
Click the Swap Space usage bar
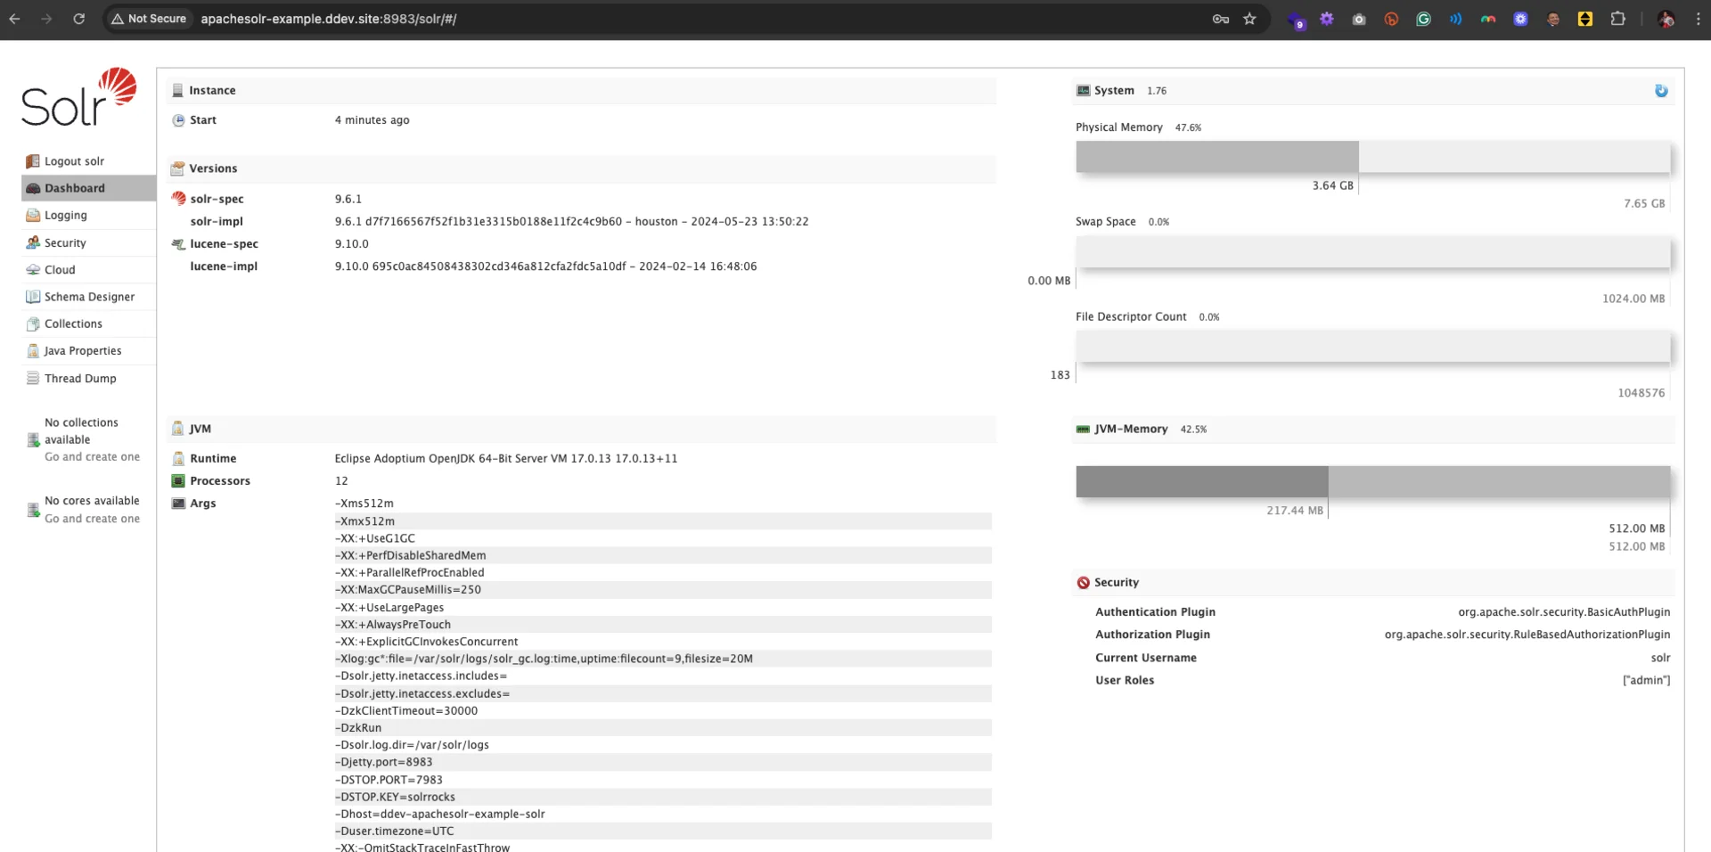[1372, 252]
